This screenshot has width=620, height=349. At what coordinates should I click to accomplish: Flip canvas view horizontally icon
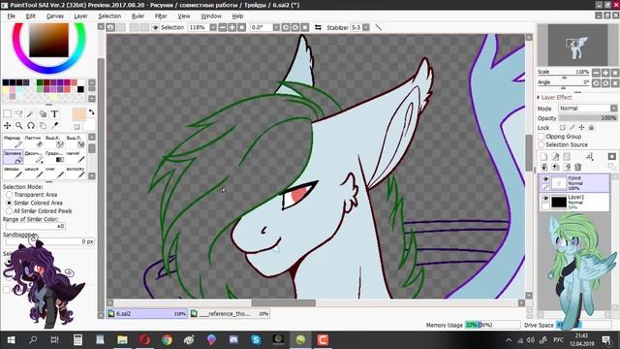pos(318,27)
